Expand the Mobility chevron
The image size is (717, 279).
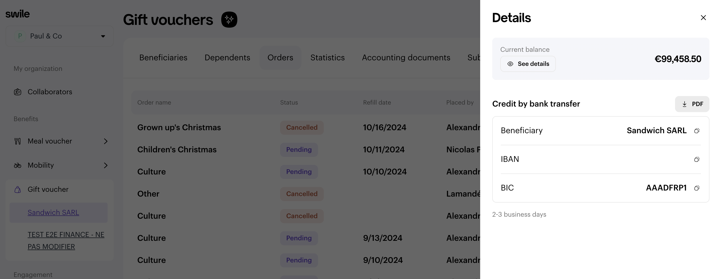[106, 165]
